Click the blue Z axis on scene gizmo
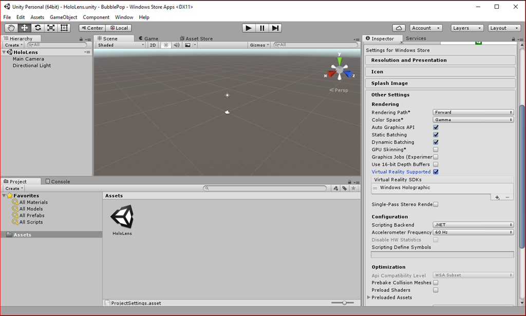 pyautogui.click(x=348, y=74)
